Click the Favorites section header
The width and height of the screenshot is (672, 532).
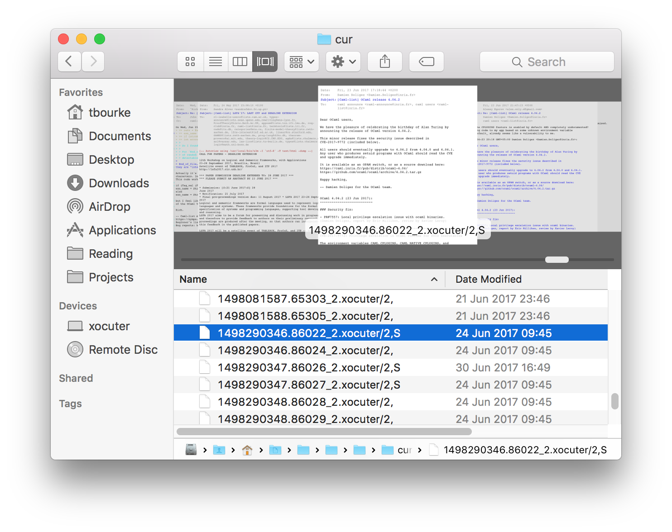[x=81, y=92]
